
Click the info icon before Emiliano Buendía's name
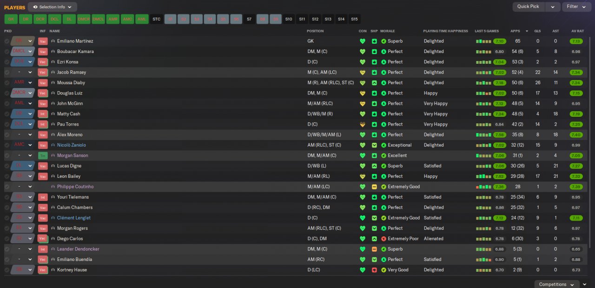pyautogui.click(x=53, y=260)
